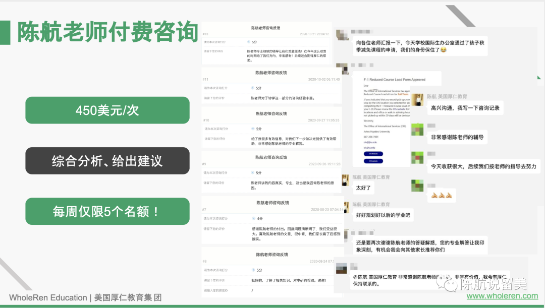The image size is (545, 308).
Task: Click 陈航's avatar beside the 高兴沟通 message
Action: coord(418,100)
